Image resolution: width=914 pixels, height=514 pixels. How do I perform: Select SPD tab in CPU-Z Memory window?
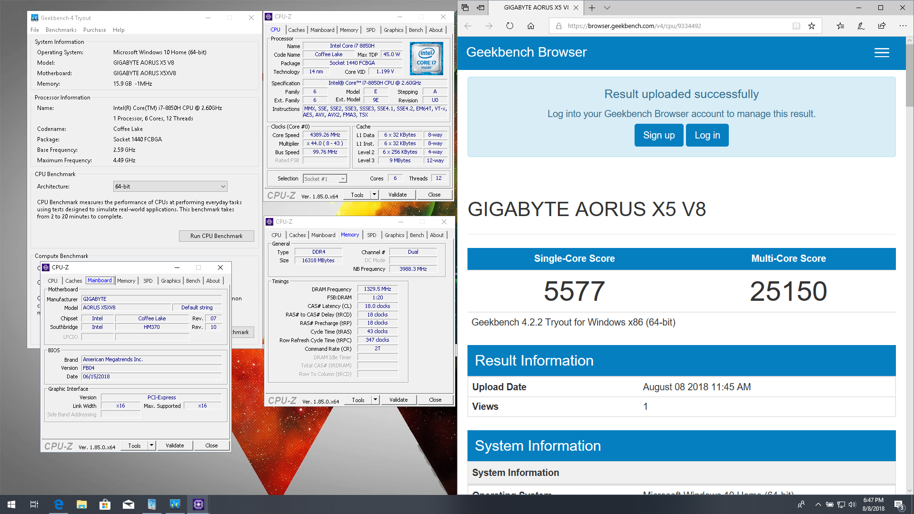pyautogui.click(x=372, y=235)
